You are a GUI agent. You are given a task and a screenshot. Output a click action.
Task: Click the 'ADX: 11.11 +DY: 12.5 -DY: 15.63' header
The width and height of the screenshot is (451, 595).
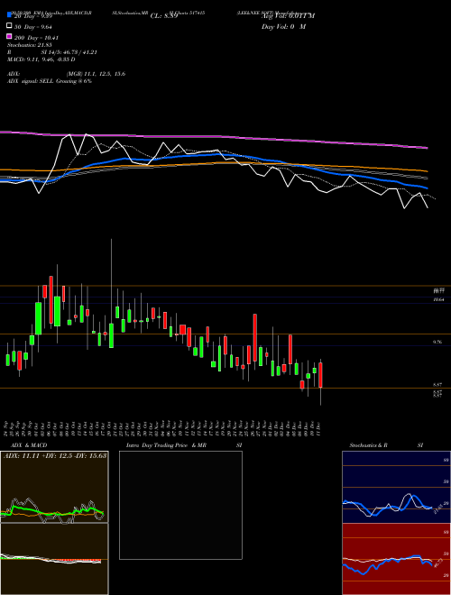click(x=55, y=455)
